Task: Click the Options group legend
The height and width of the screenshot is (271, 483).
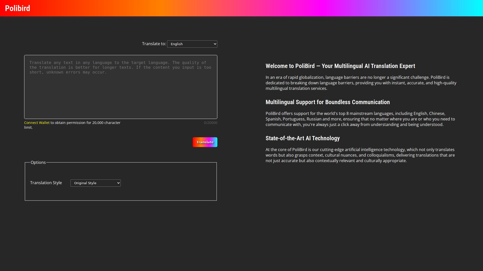Action: tap(38, 162)
